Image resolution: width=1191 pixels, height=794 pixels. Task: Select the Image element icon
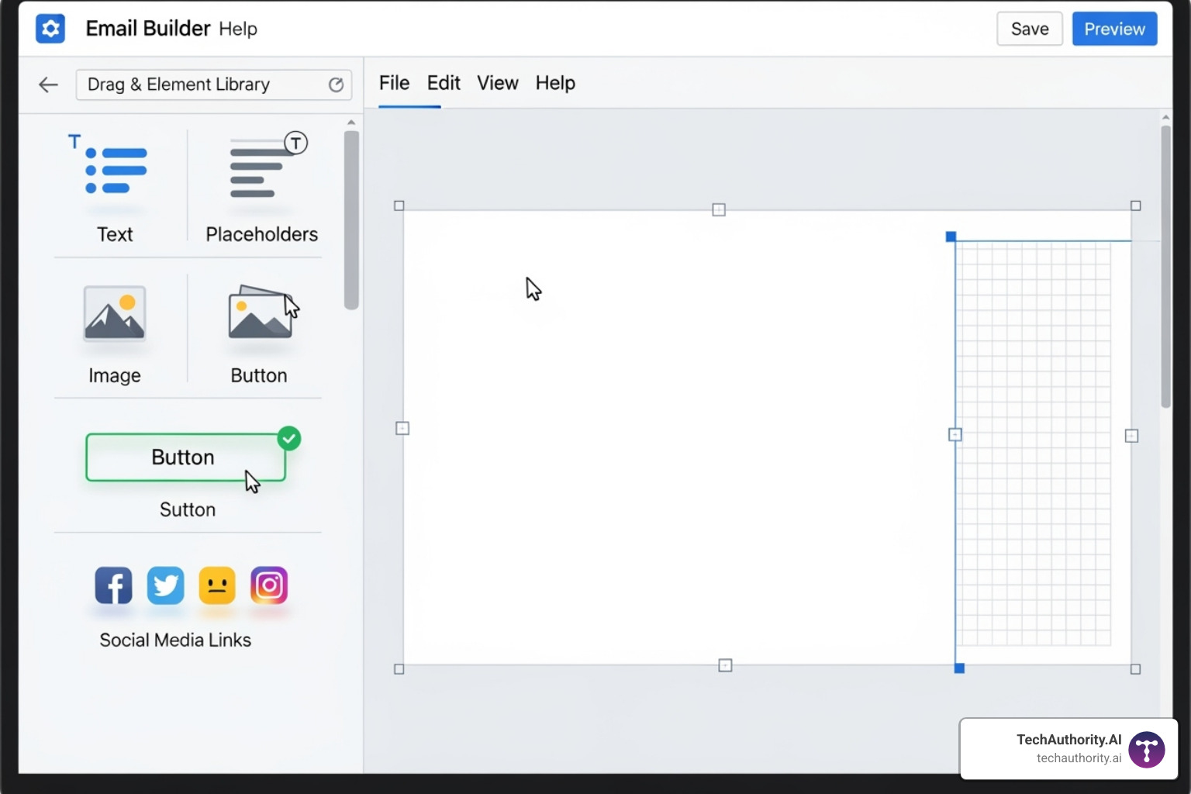tap(113, 314)
